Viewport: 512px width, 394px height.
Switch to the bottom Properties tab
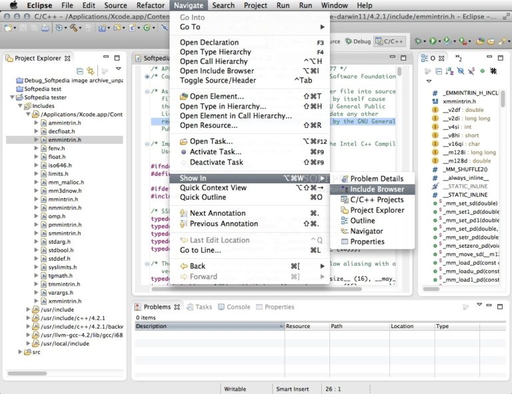point(275,307)
